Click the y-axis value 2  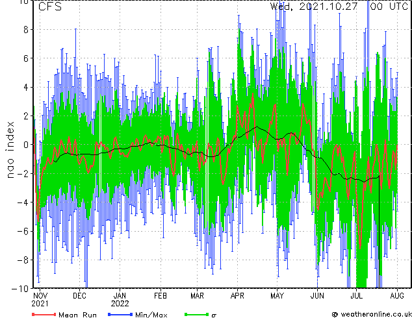[26, 116]
